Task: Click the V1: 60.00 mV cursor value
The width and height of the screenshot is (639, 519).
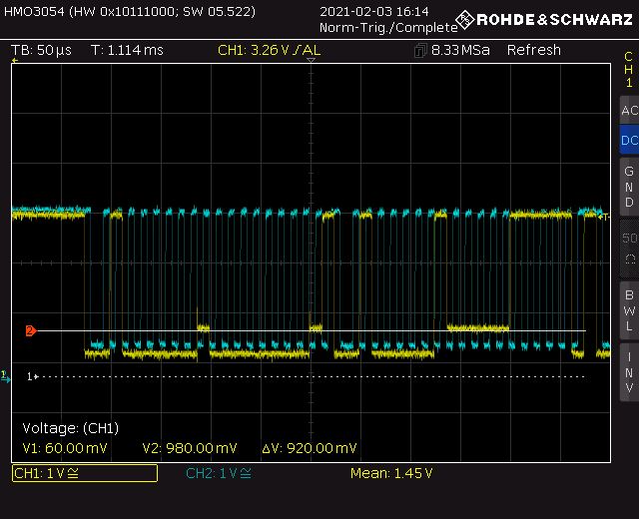Action: 65,448
